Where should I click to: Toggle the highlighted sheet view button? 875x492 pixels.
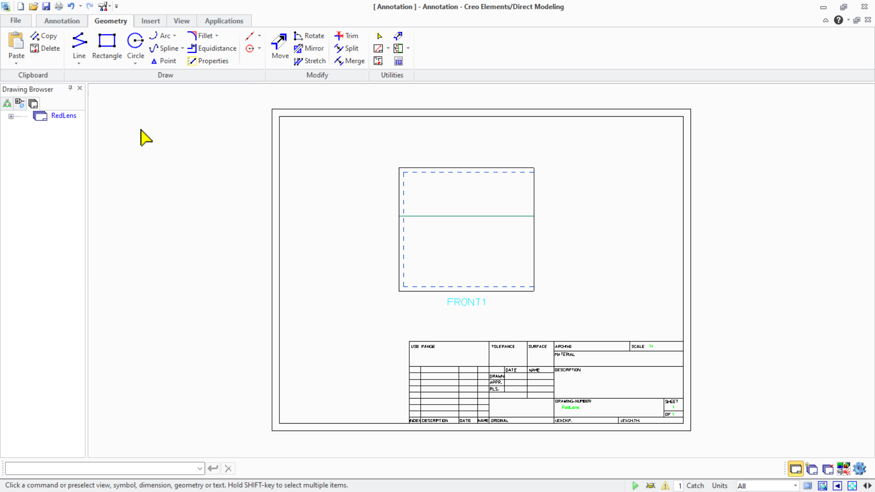pos(796,469)
